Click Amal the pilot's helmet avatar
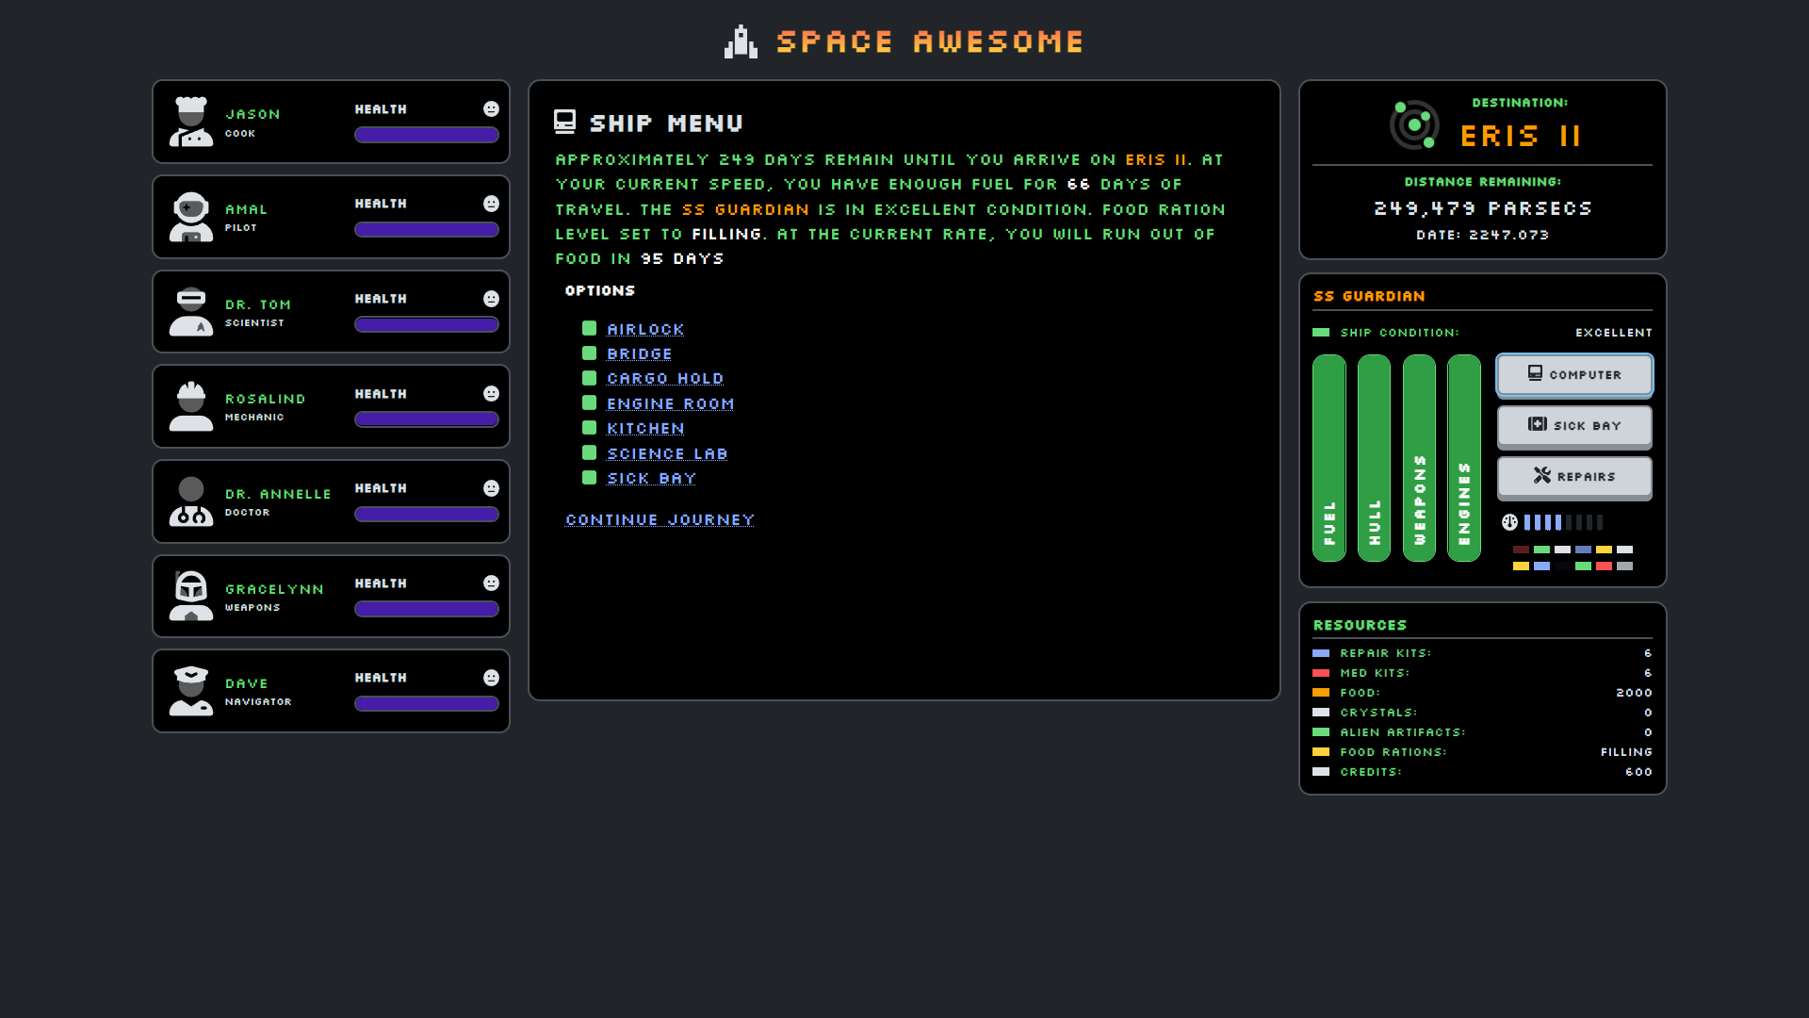 [191, 217]
